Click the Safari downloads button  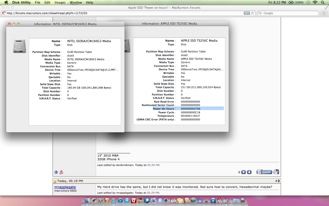(324, 13)
